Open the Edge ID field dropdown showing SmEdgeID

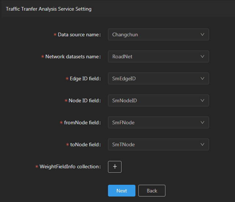tap(158, 78)
